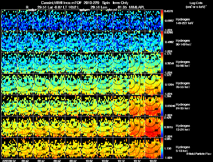Select the Hydrogen 13-24 keV label
Screen dimensions: 213x162
coord(183,128)
